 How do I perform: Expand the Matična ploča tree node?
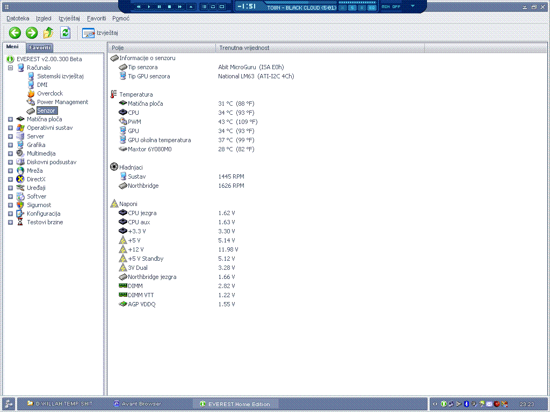(10, 119)
